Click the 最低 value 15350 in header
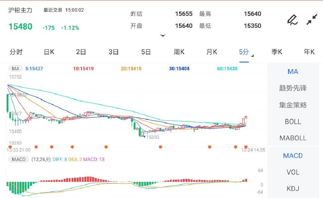 [252, 26]
